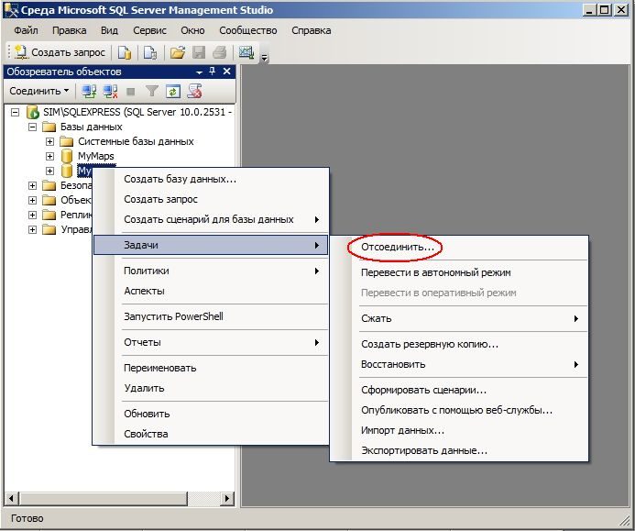This screenshot has height=531, width=635.
Task: Choose Удалить in context menu
Action: (x=211, y=388)
